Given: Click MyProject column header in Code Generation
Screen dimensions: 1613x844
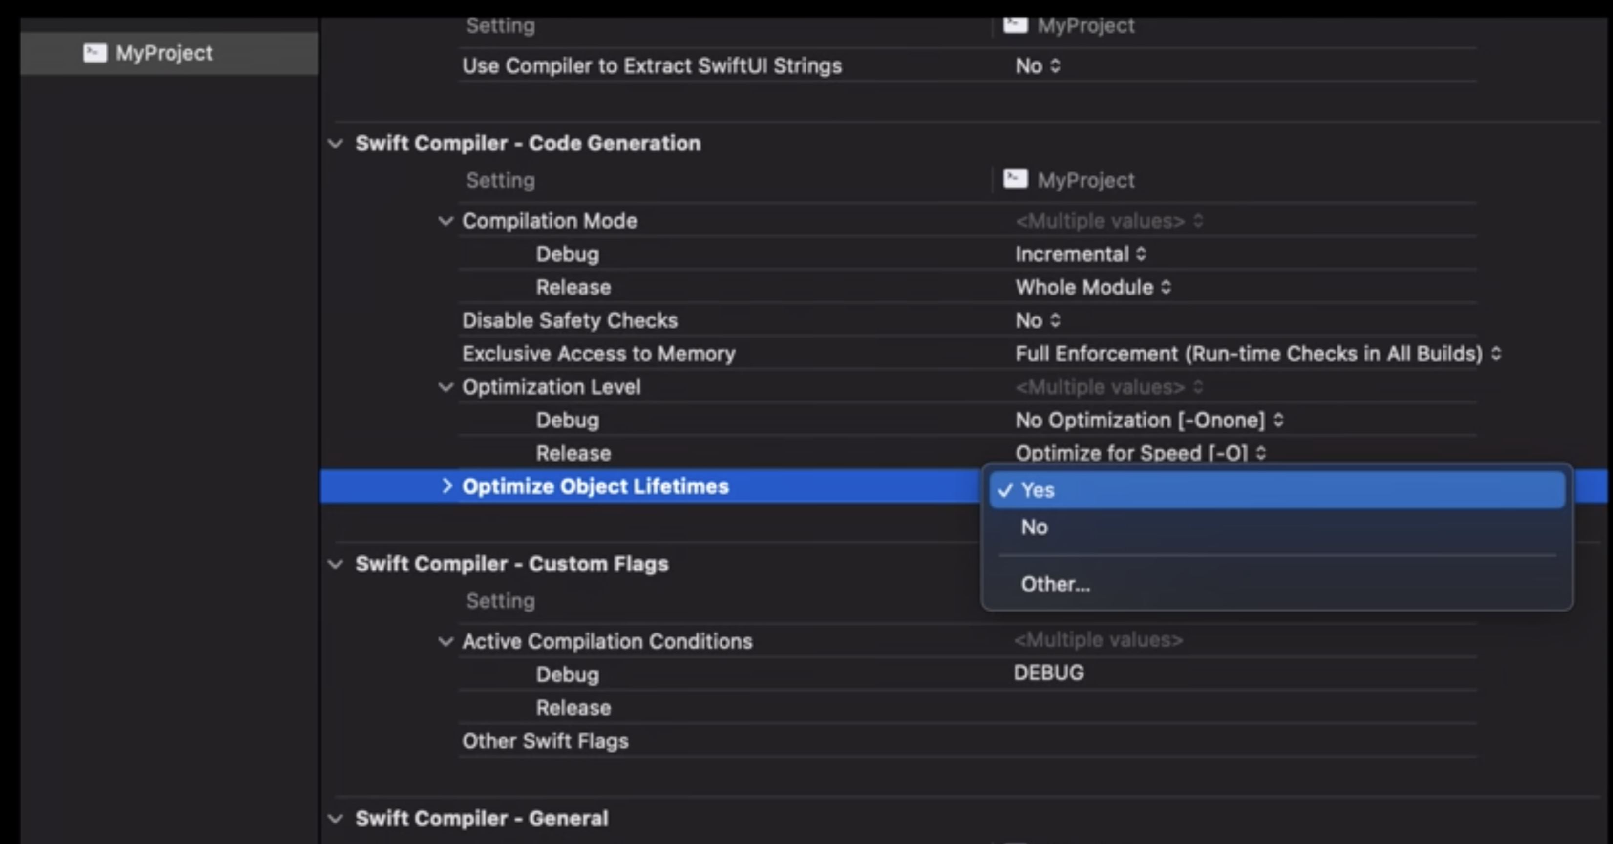Looking at the screenshot, I should pyautogui.click(x=1086, y=180).
